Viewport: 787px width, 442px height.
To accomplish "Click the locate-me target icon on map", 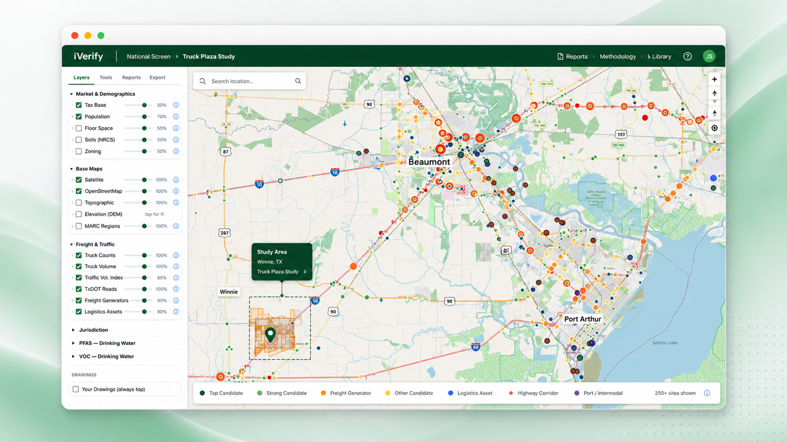I will click(714, 128).
